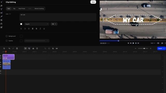Open the Crop tool on timeline toolbar
This screenshot has height=93, width=166.
[45, 48]
